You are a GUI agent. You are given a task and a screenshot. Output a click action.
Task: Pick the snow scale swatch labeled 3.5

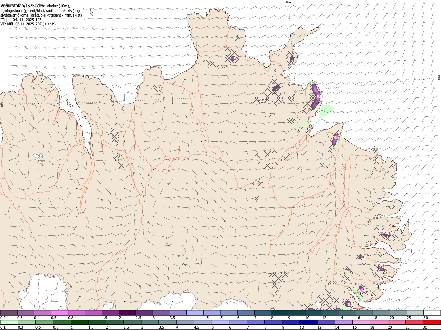178,312
